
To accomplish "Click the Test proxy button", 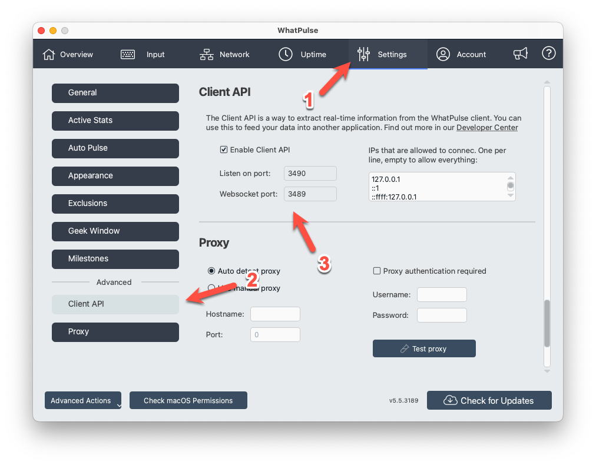I will tap(424, 348).
